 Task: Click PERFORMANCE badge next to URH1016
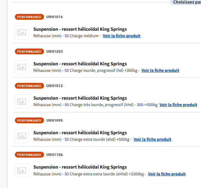(29, 17)
